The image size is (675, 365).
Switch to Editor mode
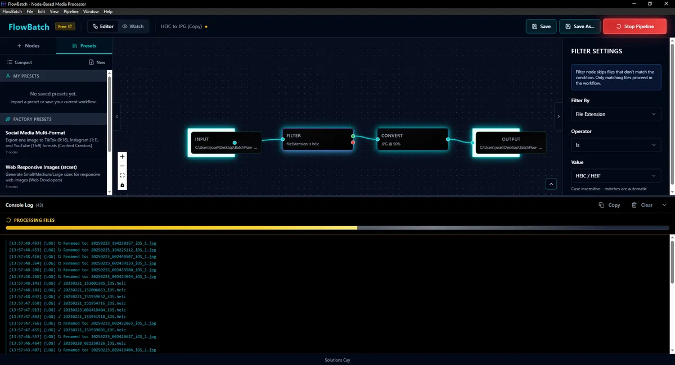(103, 26)
